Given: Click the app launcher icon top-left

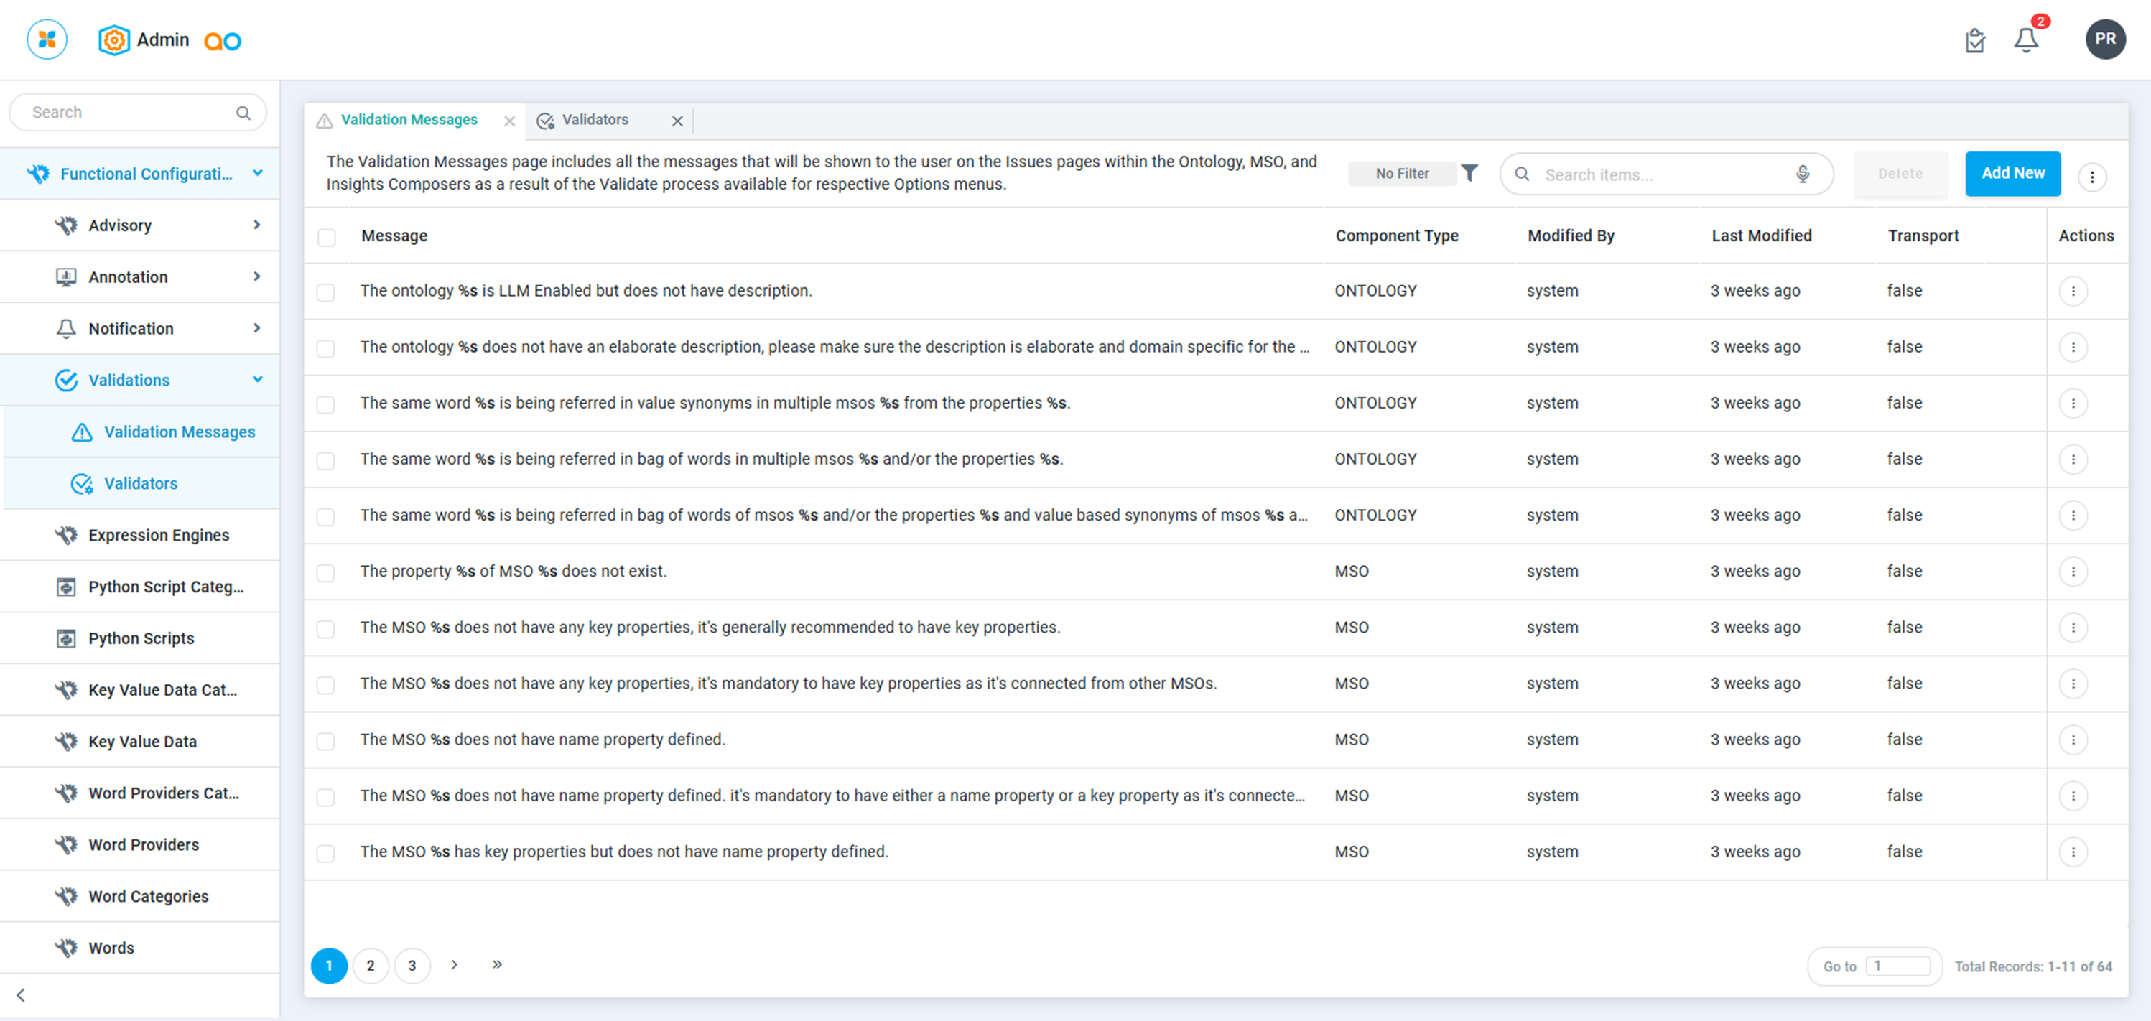Looking at the screenshot, I should [x=47, y=39].
